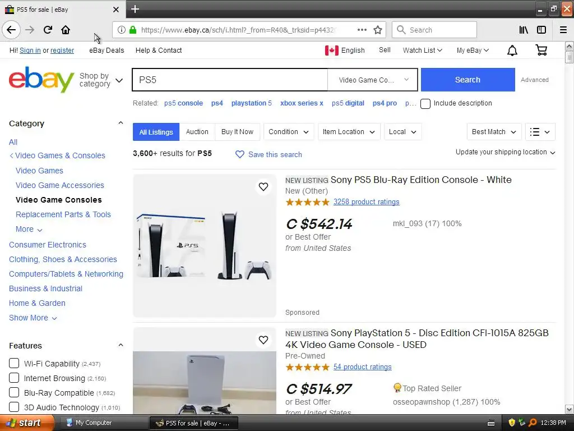This screenshot has width=574, height=431.
Task: Open the Shop by category dropdown
Action: pyautogui.click(x=101, y=80)
